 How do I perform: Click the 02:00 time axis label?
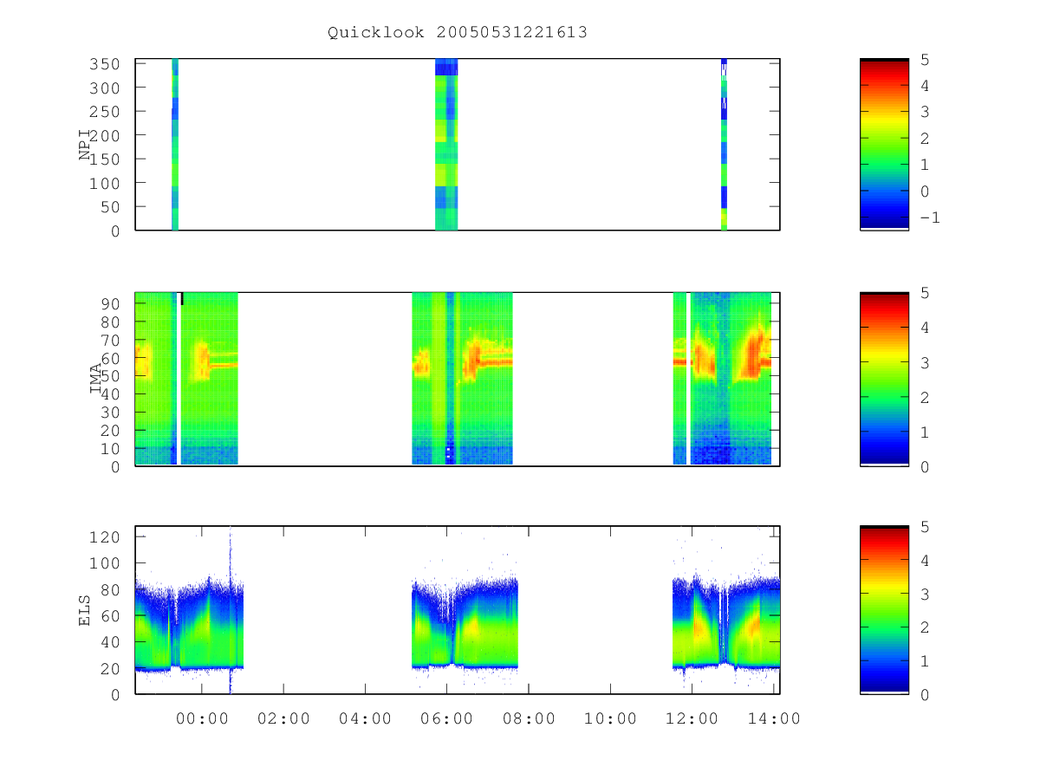(283, 718)
